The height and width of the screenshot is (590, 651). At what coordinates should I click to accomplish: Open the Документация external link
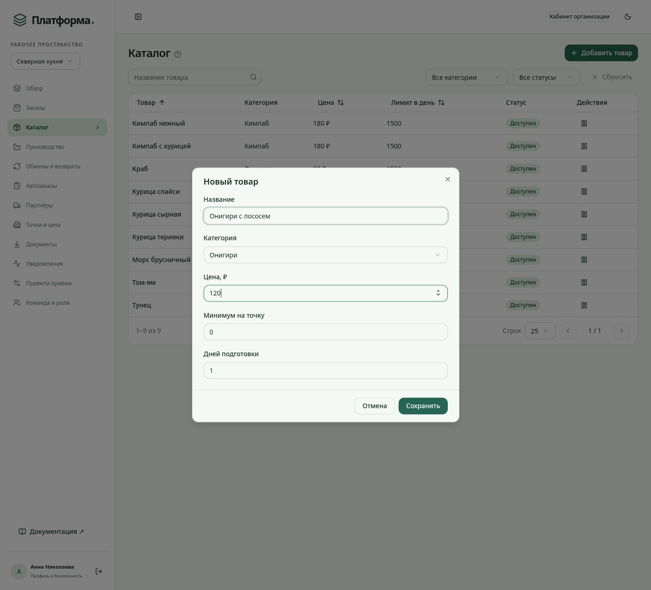[x=51, y=532]
